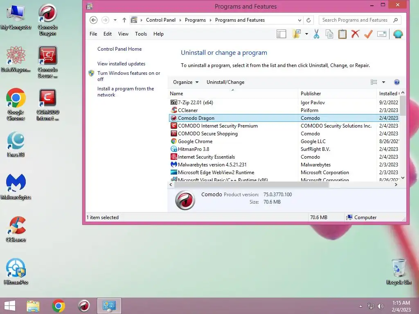
Task: Sort by Publisher column header
Action: coord(337,94)
